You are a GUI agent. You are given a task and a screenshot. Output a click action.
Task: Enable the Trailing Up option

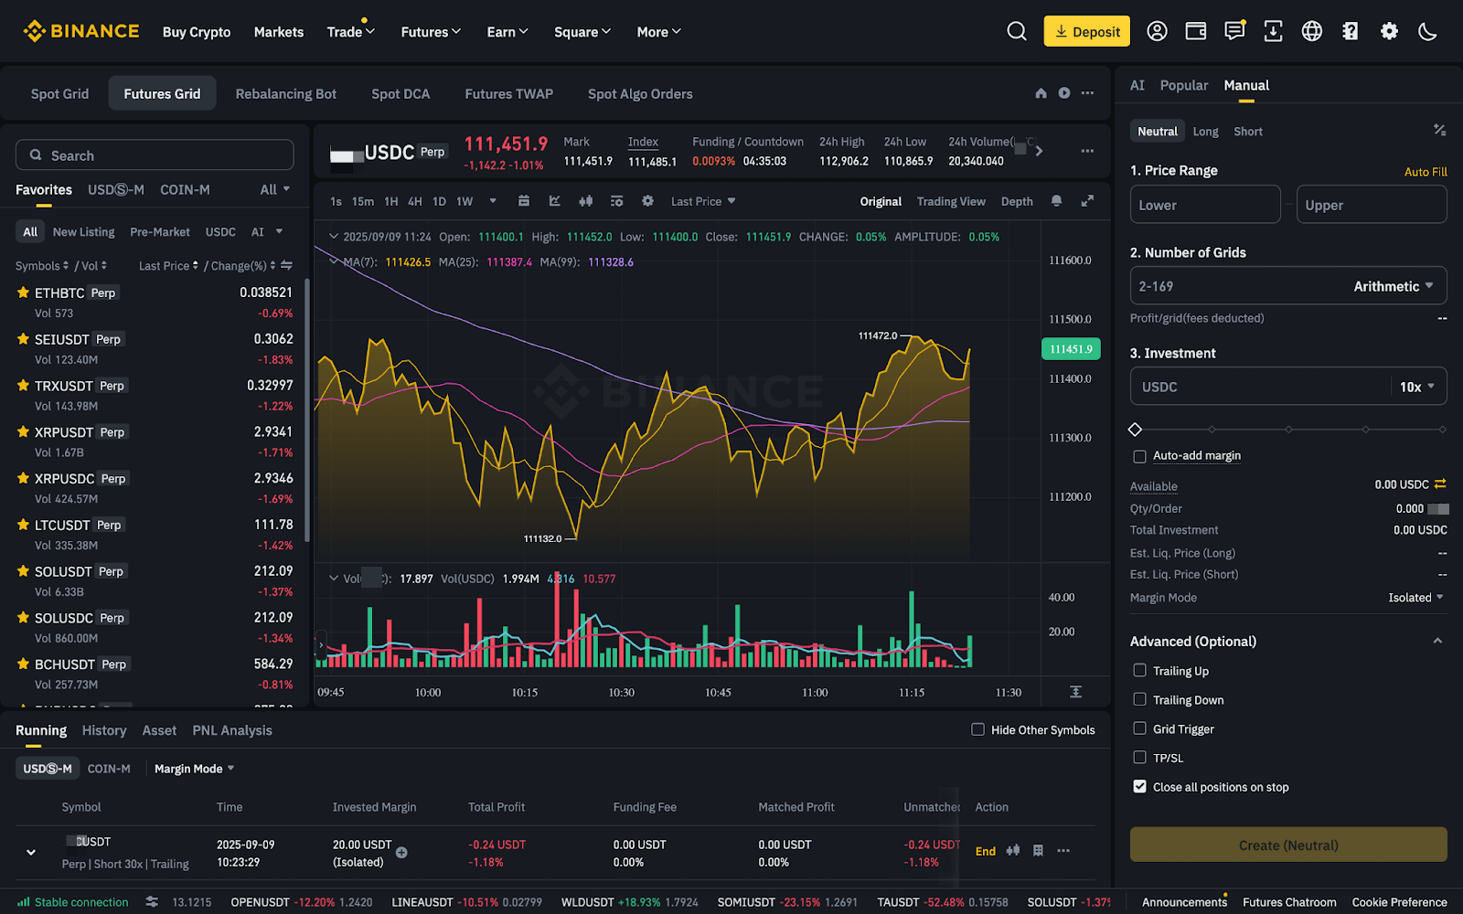1139,670
